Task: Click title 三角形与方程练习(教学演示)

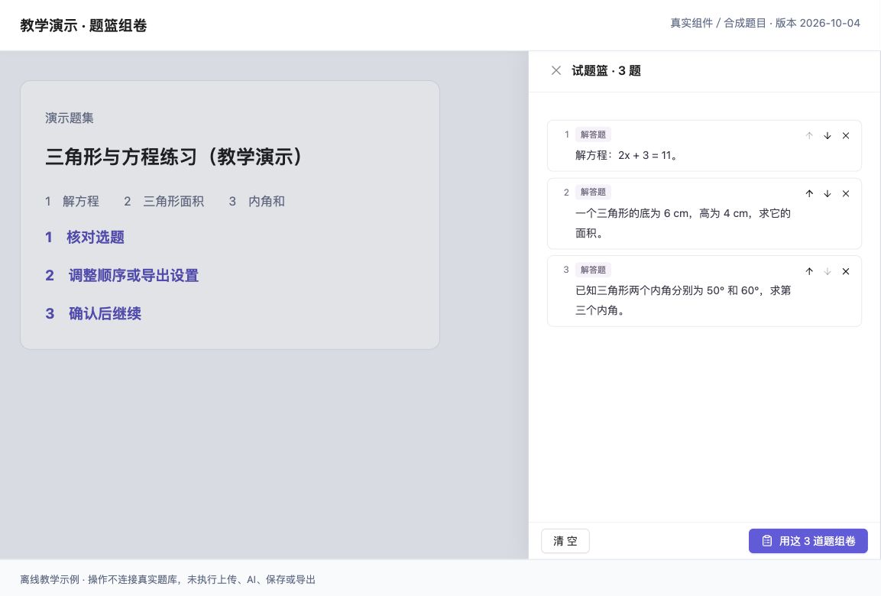Action: (174, 157)
